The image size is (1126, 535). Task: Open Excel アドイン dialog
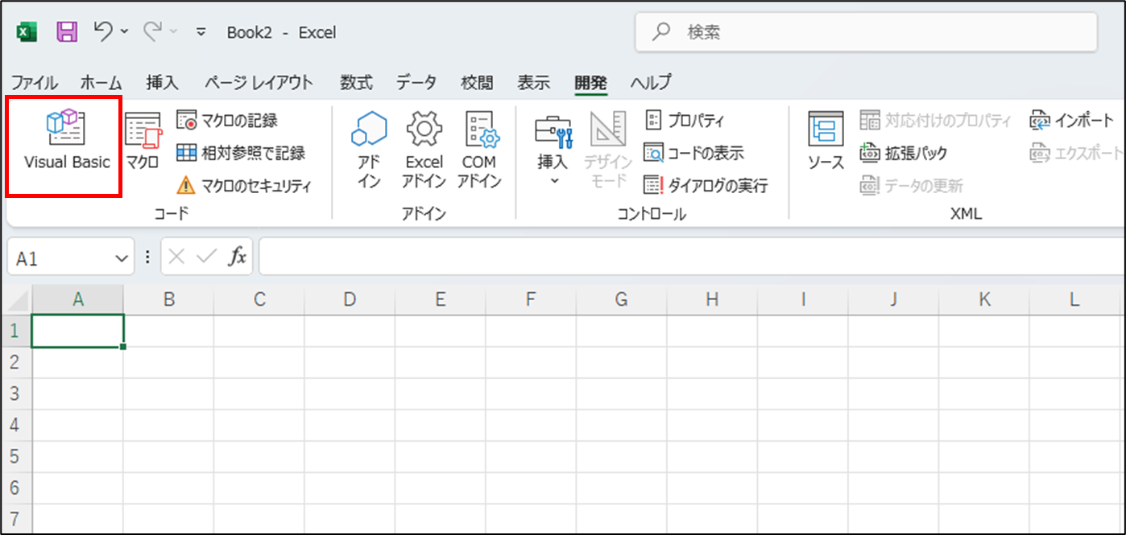coord(424,150)
